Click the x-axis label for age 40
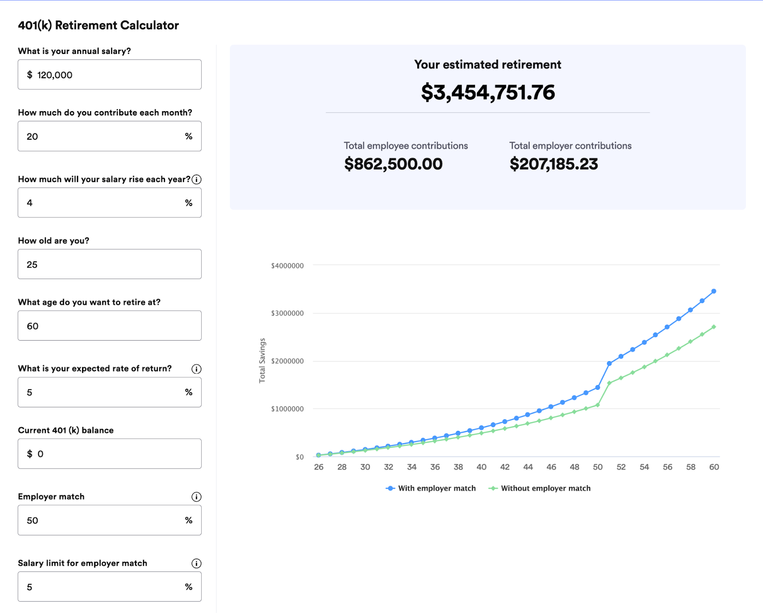The image size is (763, 613). tap(482, 467)
